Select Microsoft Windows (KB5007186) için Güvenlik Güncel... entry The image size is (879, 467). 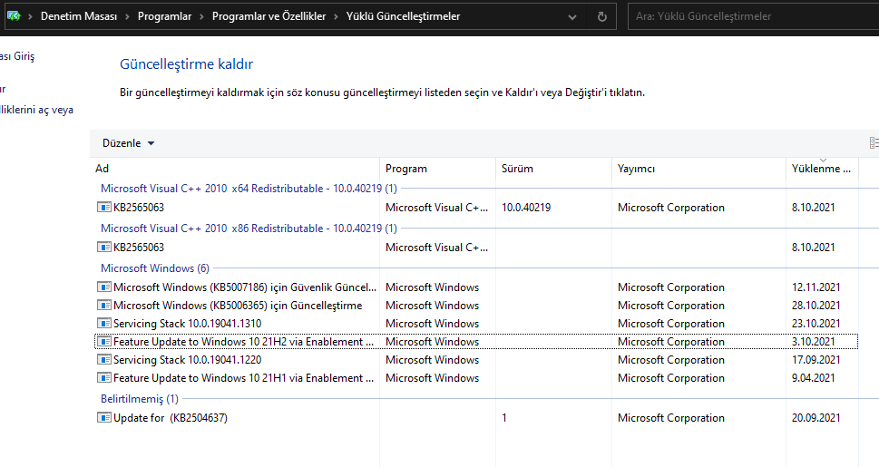(245, 287)
